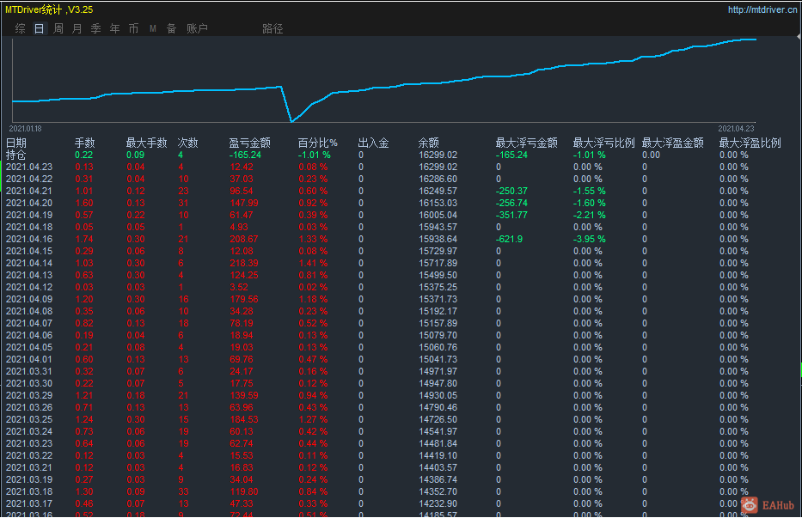Open the 月 monthly statistics tab

tap(77, 28)
